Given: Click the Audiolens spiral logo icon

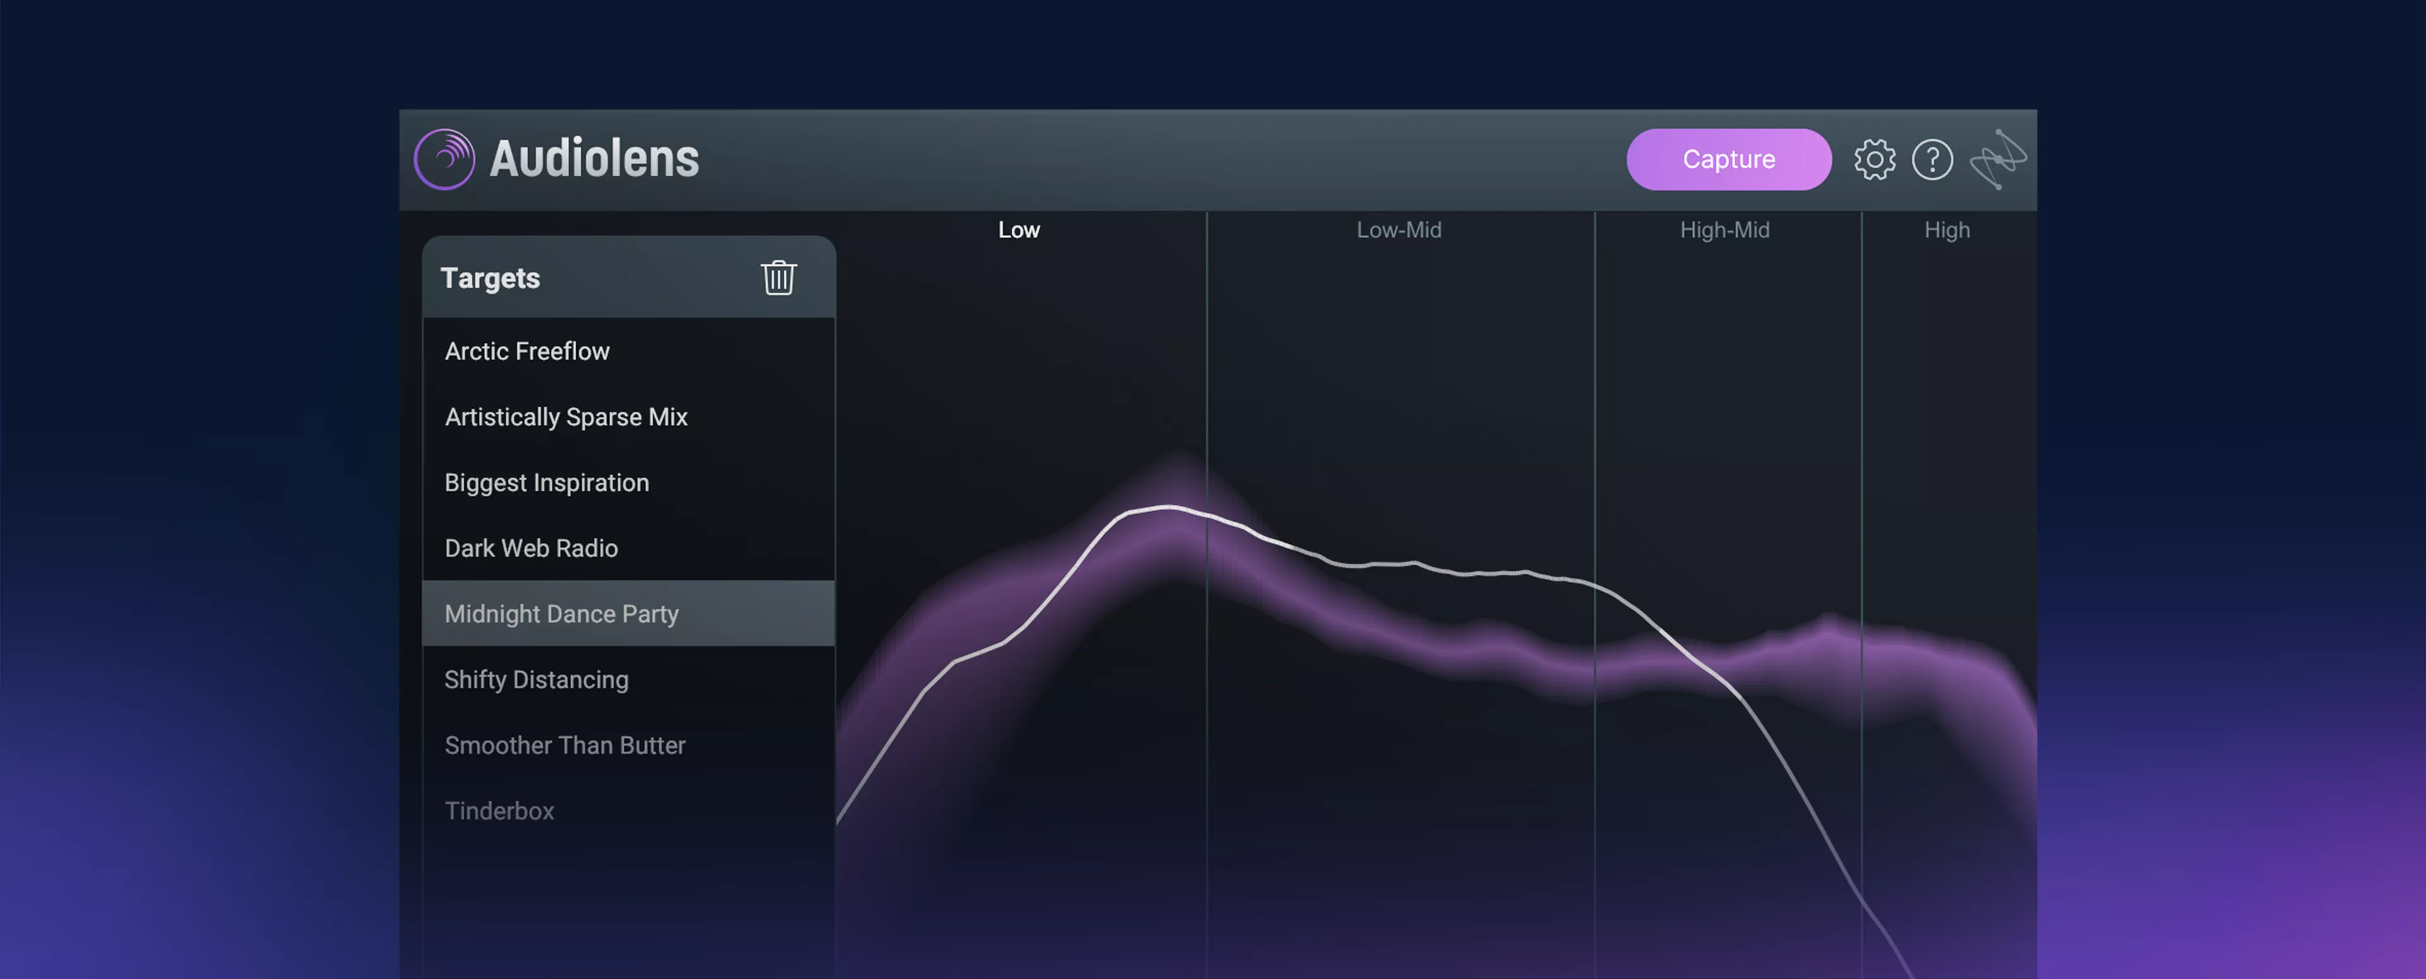Looking at the screenshot, I should pyautogui.click(x=445, y=159).
